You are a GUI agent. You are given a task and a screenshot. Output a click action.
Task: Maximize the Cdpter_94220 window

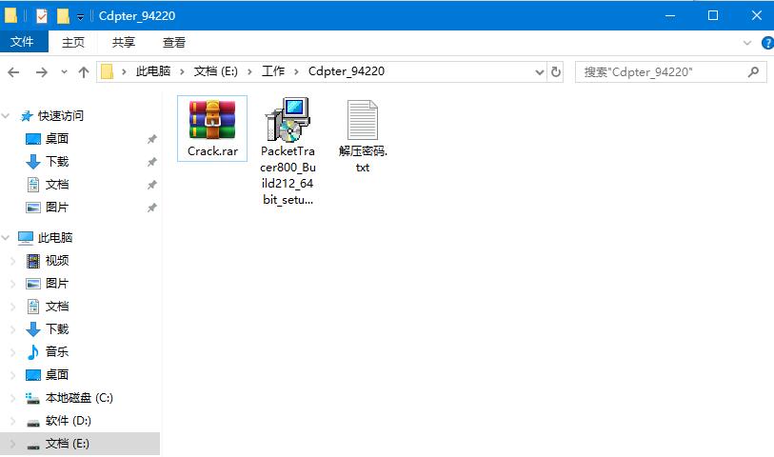click(713, 16)
